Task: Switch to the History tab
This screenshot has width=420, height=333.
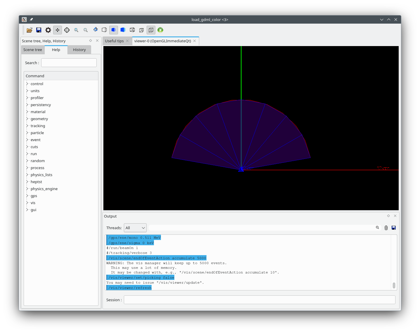Action: coord(79,50)
